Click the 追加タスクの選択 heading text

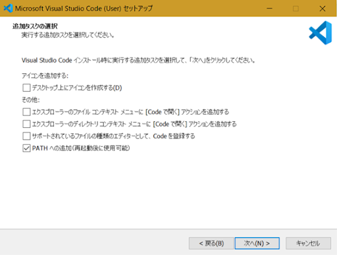coord(35,26)
